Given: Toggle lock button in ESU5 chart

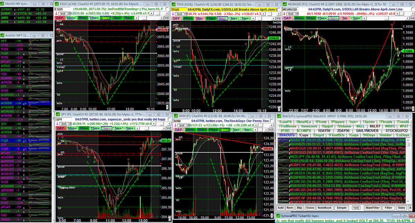Looking at the screenshot, I should [63, 14].
